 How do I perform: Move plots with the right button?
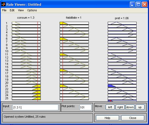coord(120,107)
